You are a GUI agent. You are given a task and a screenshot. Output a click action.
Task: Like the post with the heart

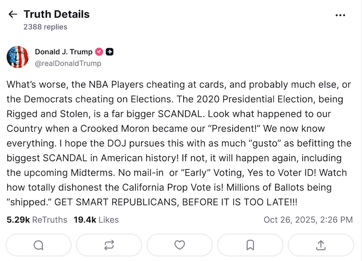point(180,245)
